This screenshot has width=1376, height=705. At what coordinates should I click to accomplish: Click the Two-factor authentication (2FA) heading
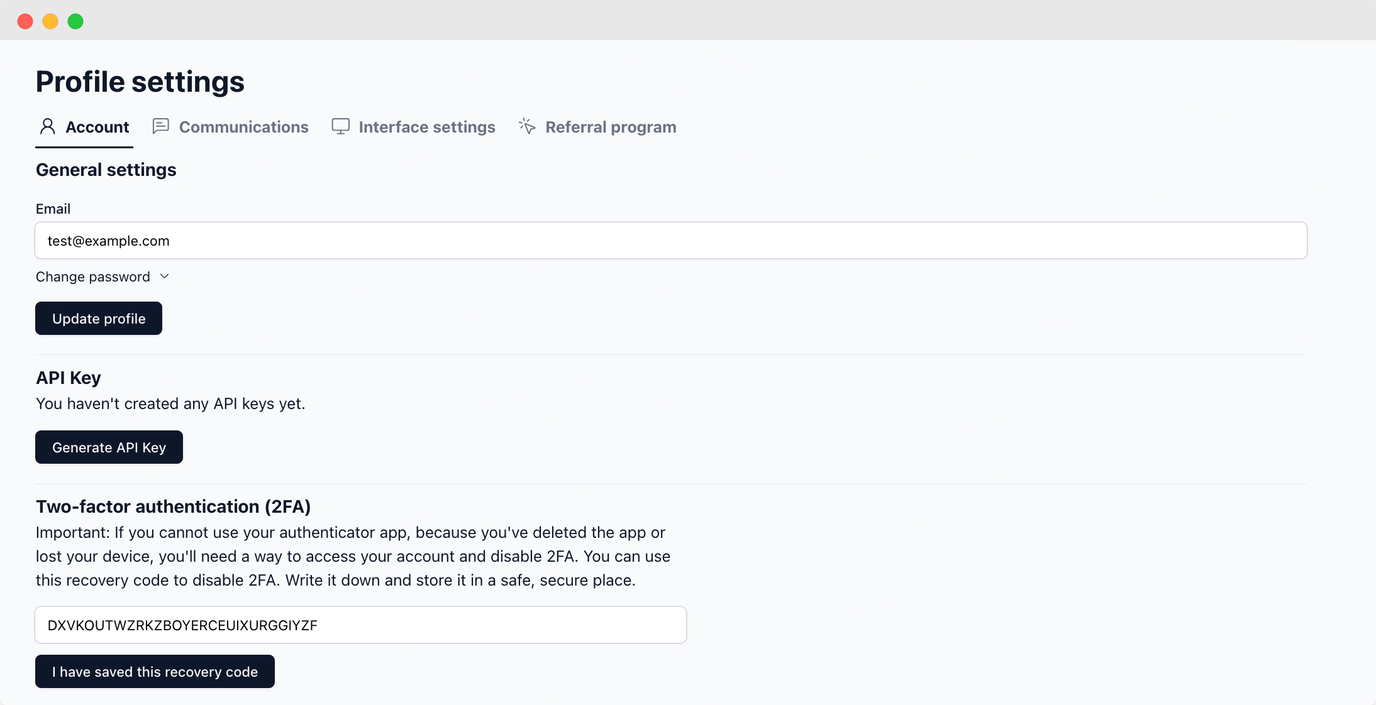[x=173, y=506]
